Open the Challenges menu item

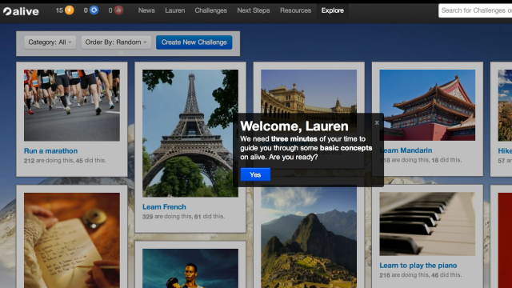coord(210,10)
